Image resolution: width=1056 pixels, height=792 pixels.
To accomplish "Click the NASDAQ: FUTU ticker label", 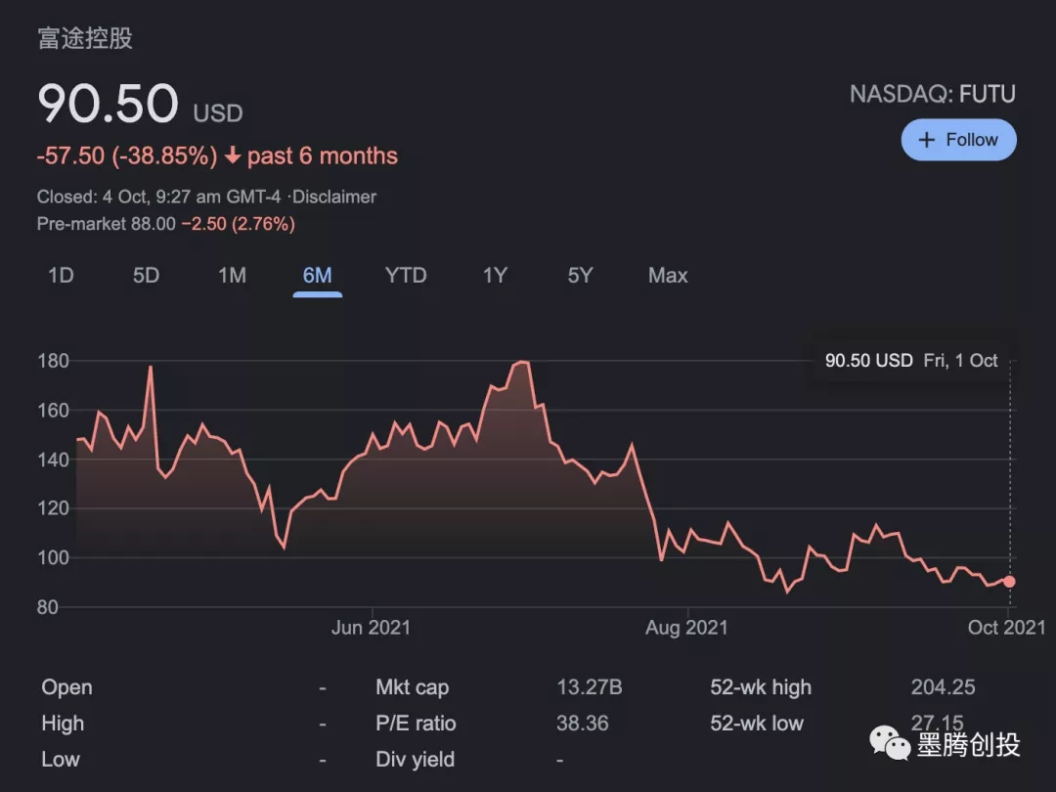I will tap(932, 95).
